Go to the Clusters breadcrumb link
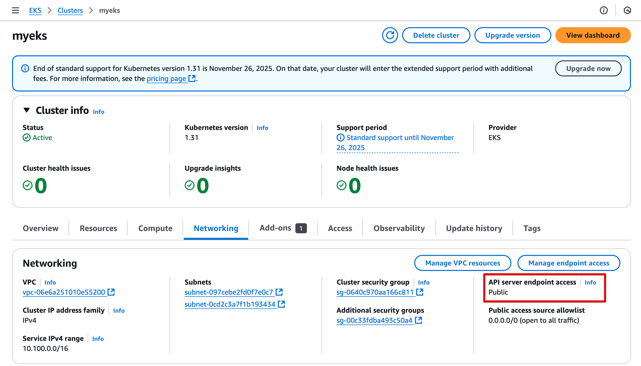This screenshot has width=641, height=366. coord(70,10)
